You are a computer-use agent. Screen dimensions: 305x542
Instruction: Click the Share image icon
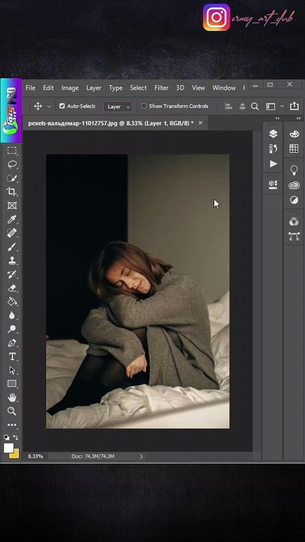point(294,106)
